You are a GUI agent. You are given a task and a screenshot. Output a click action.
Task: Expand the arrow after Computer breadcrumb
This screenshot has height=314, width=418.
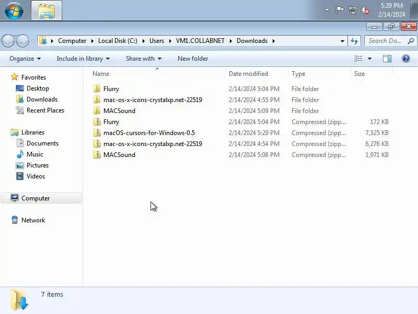click(x=92, y=41)
